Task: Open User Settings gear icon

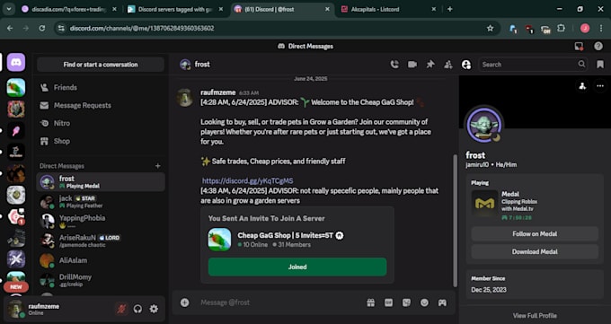Action: 154,309
